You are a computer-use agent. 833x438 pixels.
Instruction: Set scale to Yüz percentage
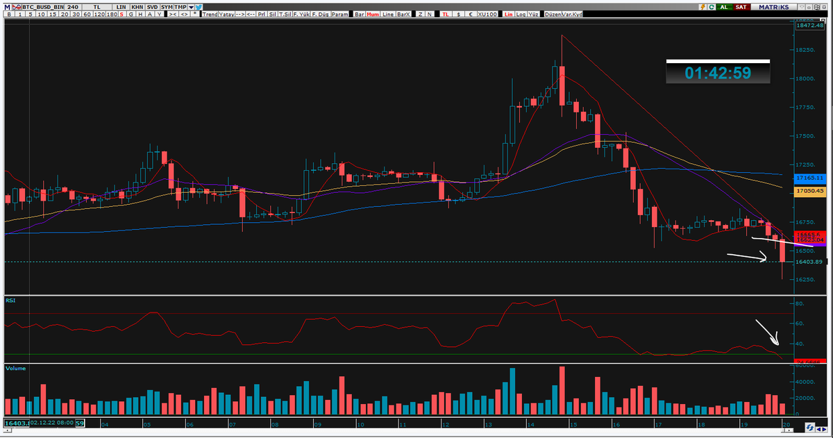point(533,15)
